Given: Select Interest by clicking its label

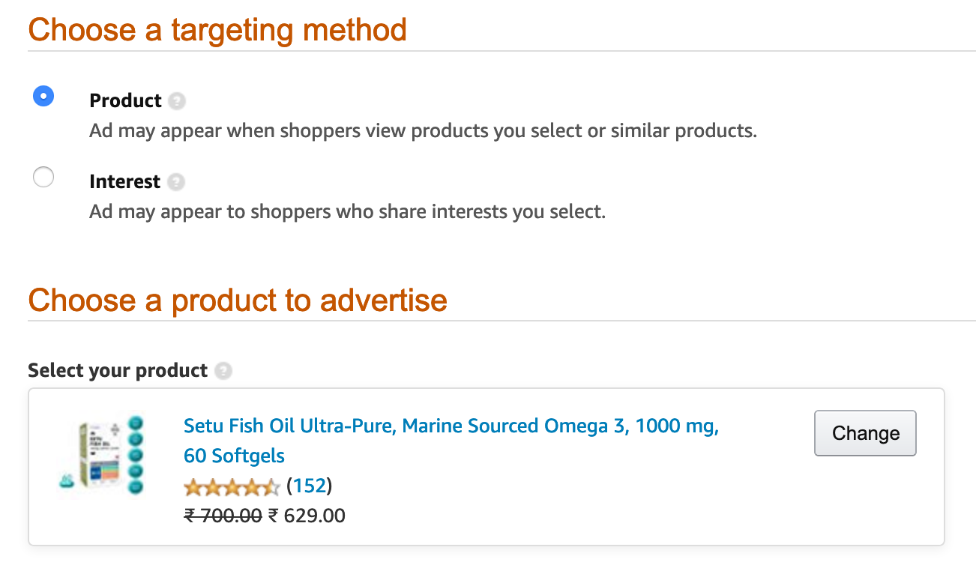Looking at the screenshot, I should tap(125, 181).
